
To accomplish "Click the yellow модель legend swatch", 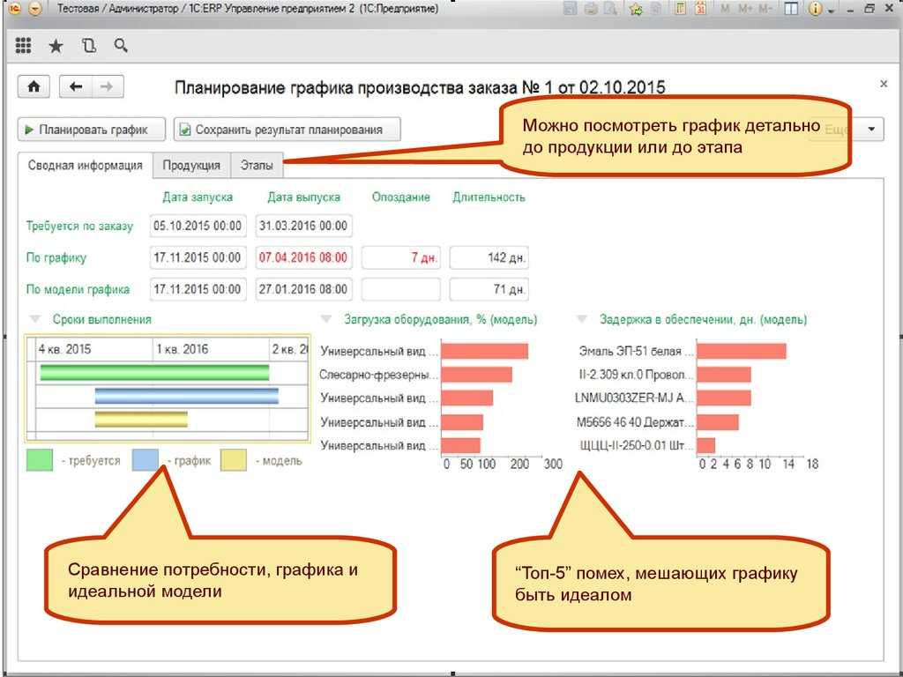I will click(233, 460).
